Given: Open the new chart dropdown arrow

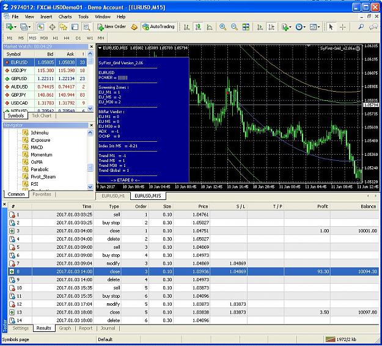Looking at the screenshot, I should [15, 27].
